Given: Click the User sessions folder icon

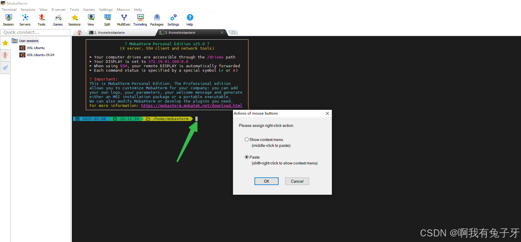Looking at the screenshot, I should [x=15, y=41].
